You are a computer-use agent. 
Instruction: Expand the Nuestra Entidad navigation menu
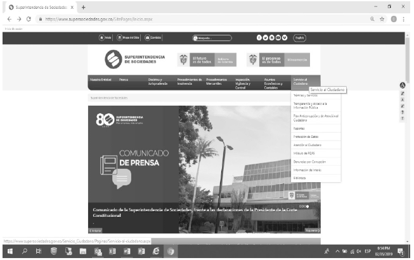pyautogui.click(x=101, y=80)
